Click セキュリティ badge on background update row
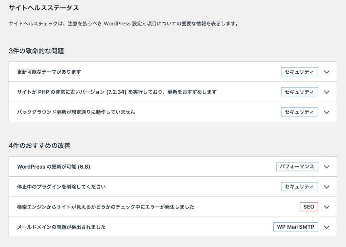The image size is (346, 247). point(299,112)
